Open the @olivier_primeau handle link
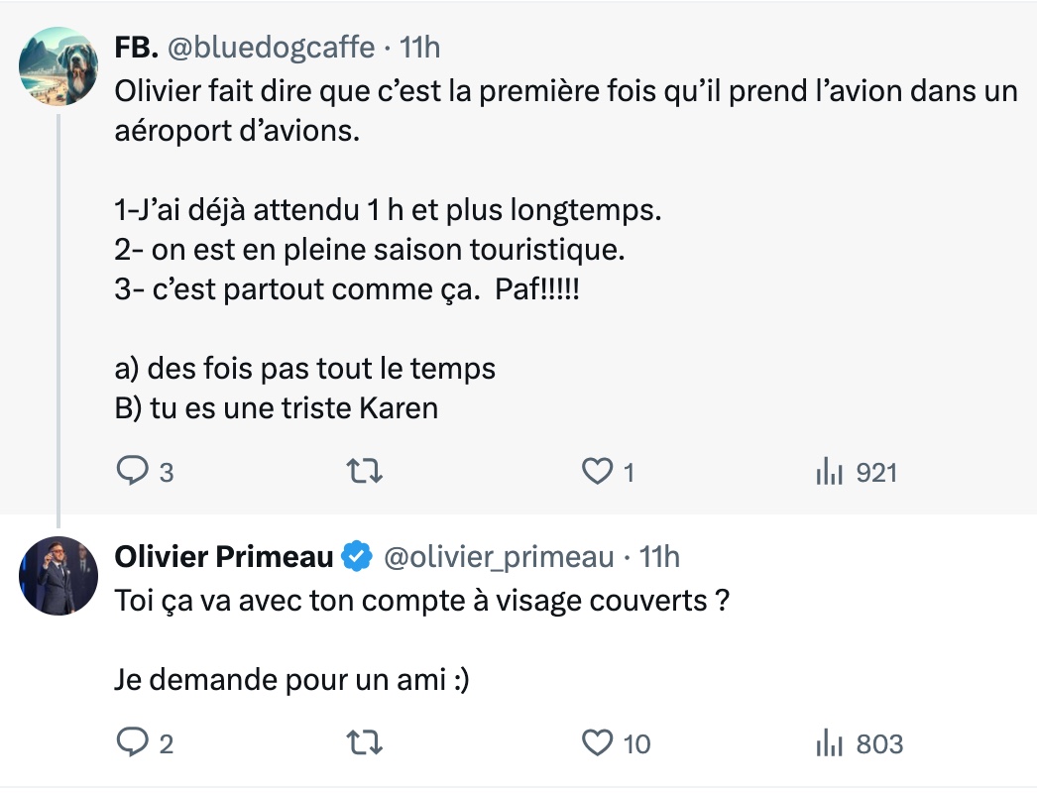The image size is (1037, 793). click(x=499, y=557)
